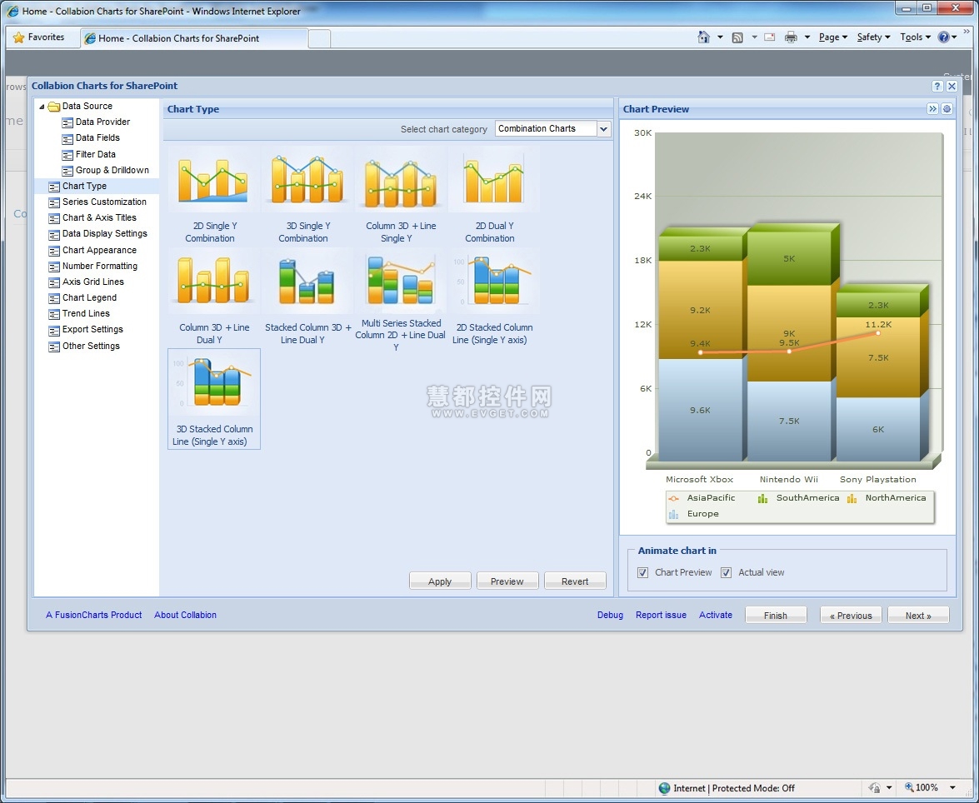Viewport: 979px width, 803px height.
Task: Open the zoom level dropdown in status bar
Action: point(953,788)
